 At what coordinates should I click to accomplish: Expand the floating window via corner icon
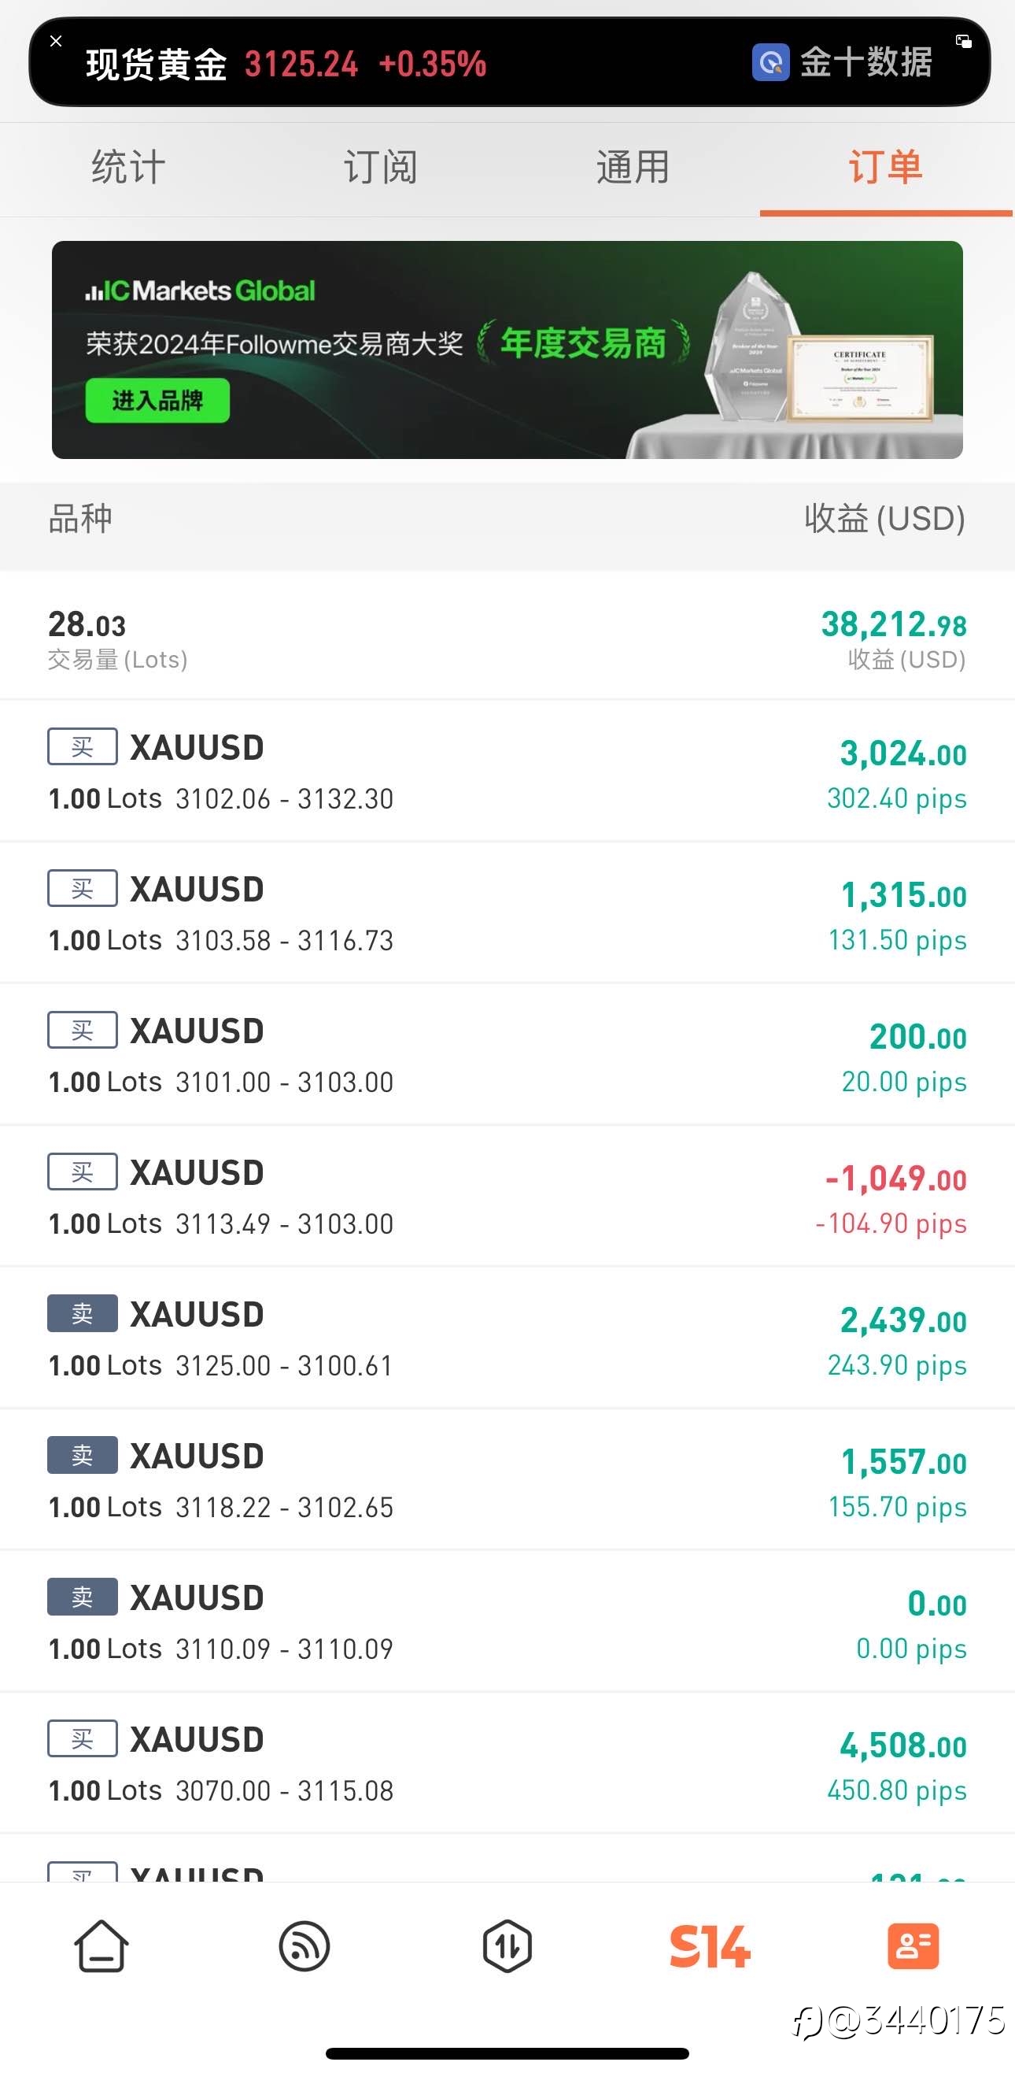click(x=963, y=41)
